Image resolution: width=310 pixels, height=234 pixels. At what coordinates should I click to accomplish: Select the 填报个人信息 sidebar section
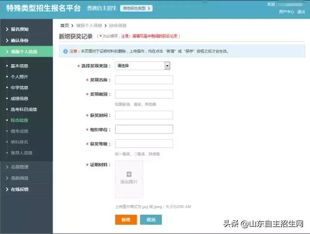[x=26, y=52]
